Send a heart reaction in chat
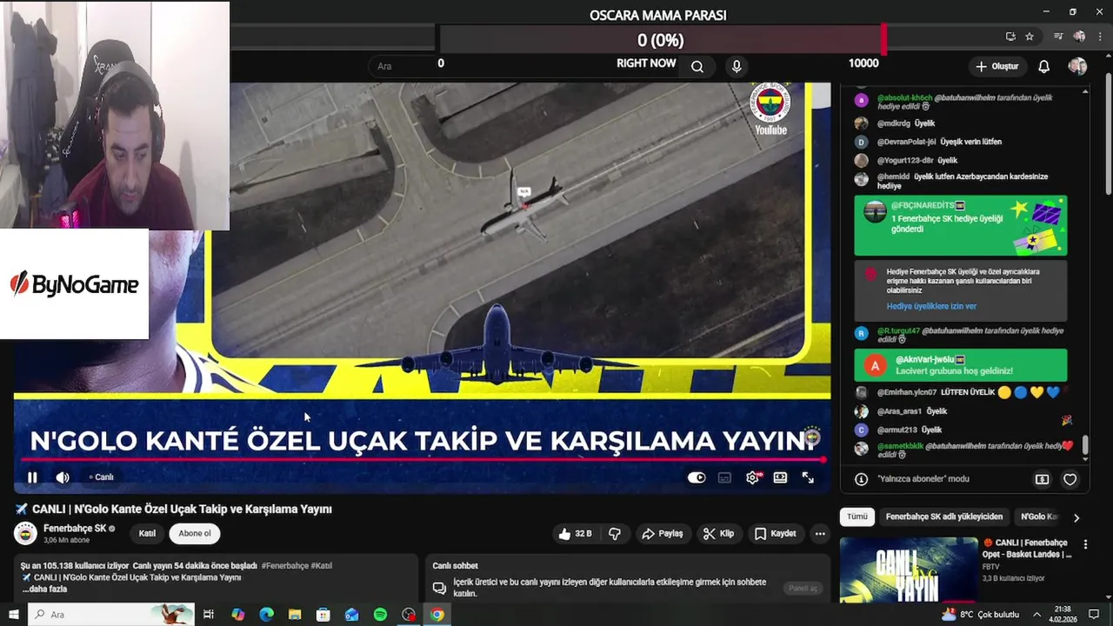The height and width of the screenshot is (626, 1113). (x=1070, y=479)
